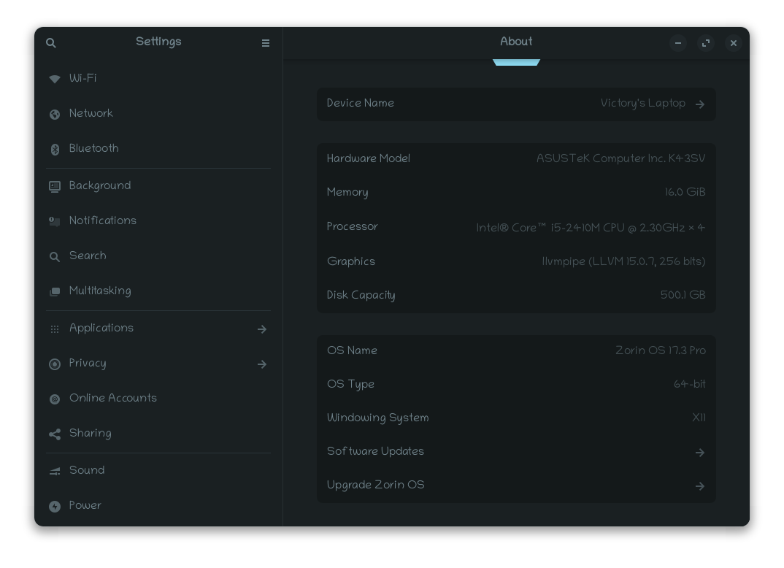This screenshot has height=568, width=784.
Task: Open the Settings hamburger menu
Action: (x=266, y=43)
